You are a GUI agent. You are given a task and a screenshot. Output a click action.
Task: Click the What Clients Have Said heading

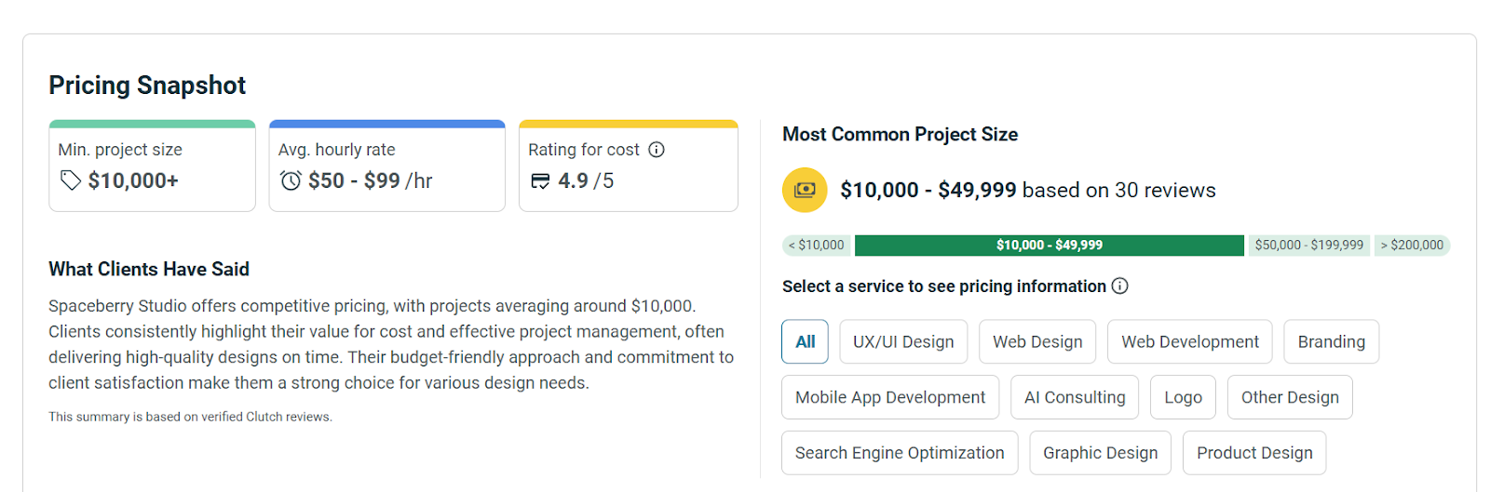click(x=149, y=270)
